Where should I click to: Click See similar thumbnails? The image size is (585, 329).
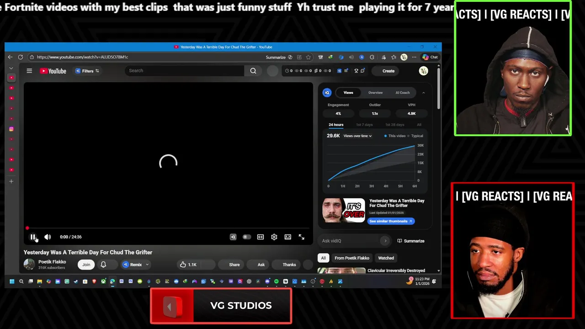tap(391, 221)
